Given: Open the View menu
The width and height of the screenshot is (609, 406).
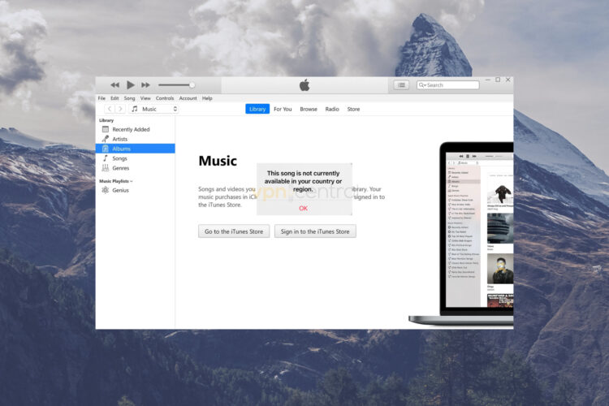Looking at the screenshot, I should click(x=145, y=98).
